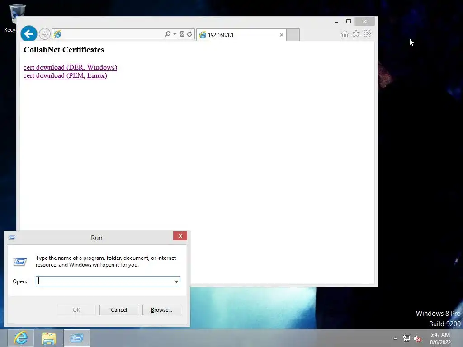Image resolution: width=463 pixels, height=347 pixels.
Task: Minimize the Internet Explorer window
Action: point(336,22)
